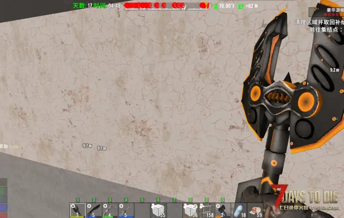The image size is (344, 218).
Task: Select the block stack showing 36
Action: (190, 210)
